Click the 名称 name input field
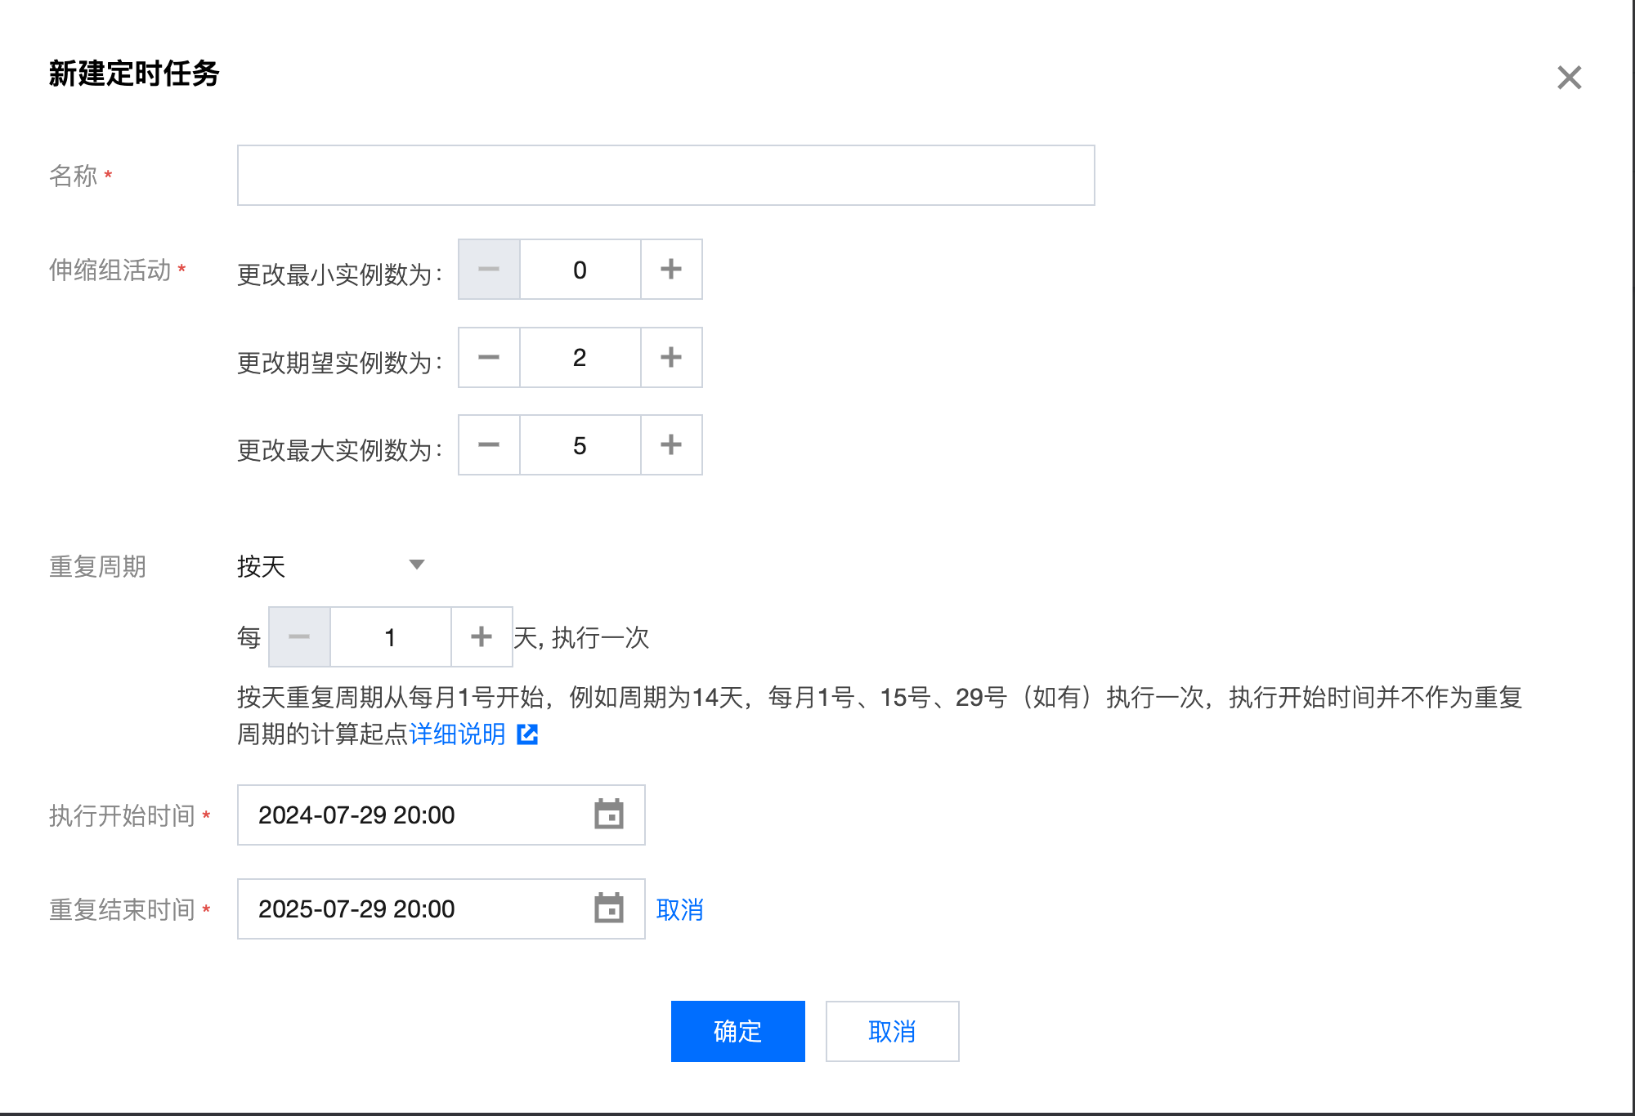This screenshot has width=1635, height=1116. point(665,176)
